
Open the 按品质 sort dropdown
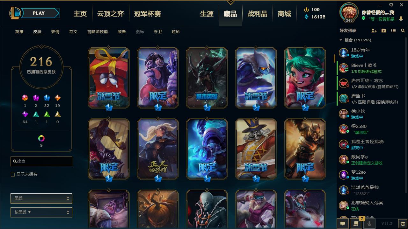point(41,212)
